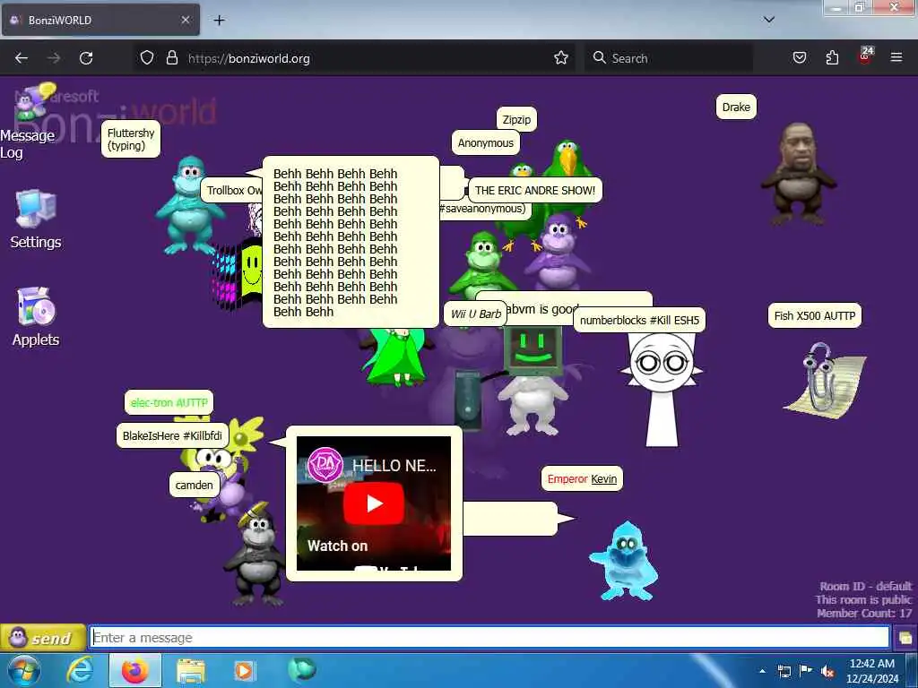Open the Extensions puzzle icon
Image resolution: width=918 pixels, height=688 pixels.
tap(832, 58)
